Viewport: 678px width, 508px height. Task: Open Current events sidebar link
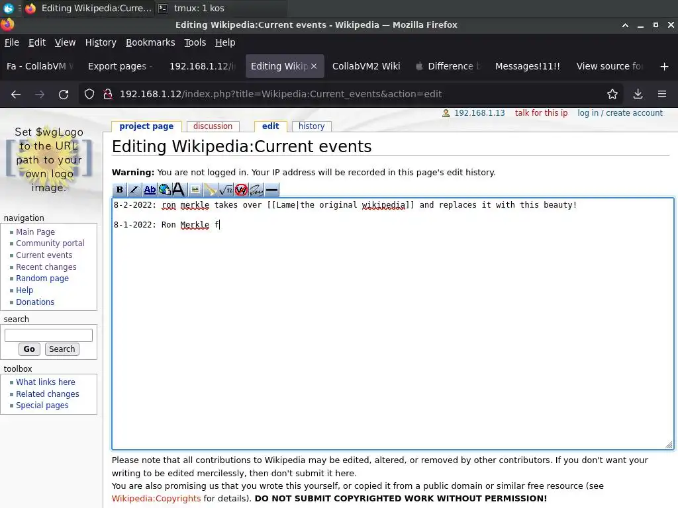(x=44, y=255)
